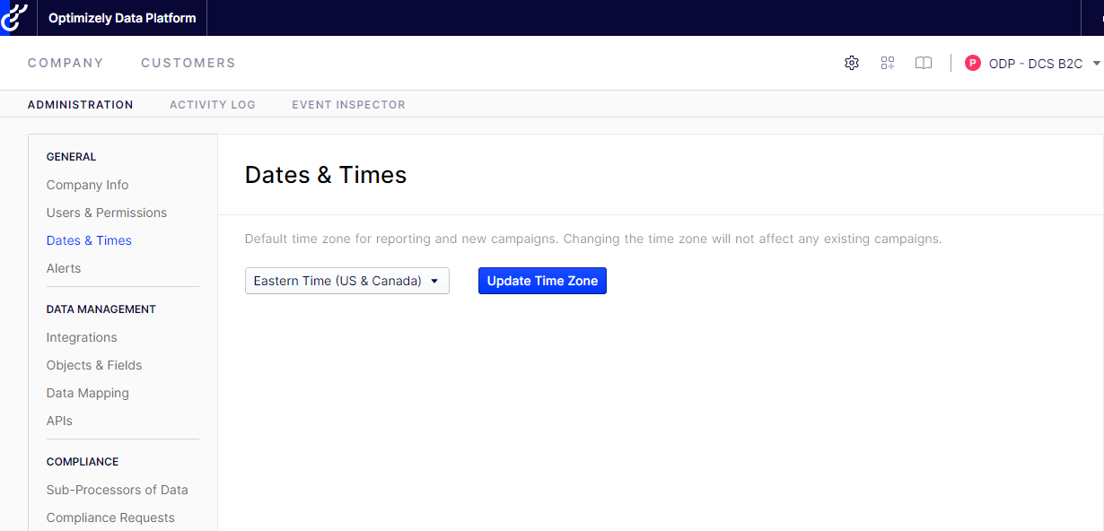Go to Objects & Fields

[94, 365]
